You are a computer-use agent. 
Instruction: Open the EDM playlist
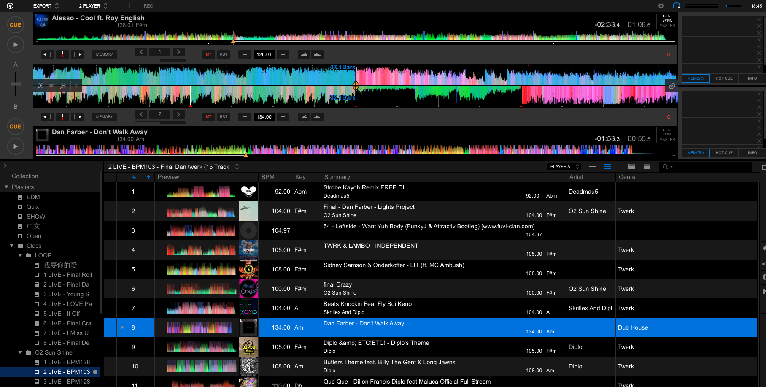coord(33,197)
